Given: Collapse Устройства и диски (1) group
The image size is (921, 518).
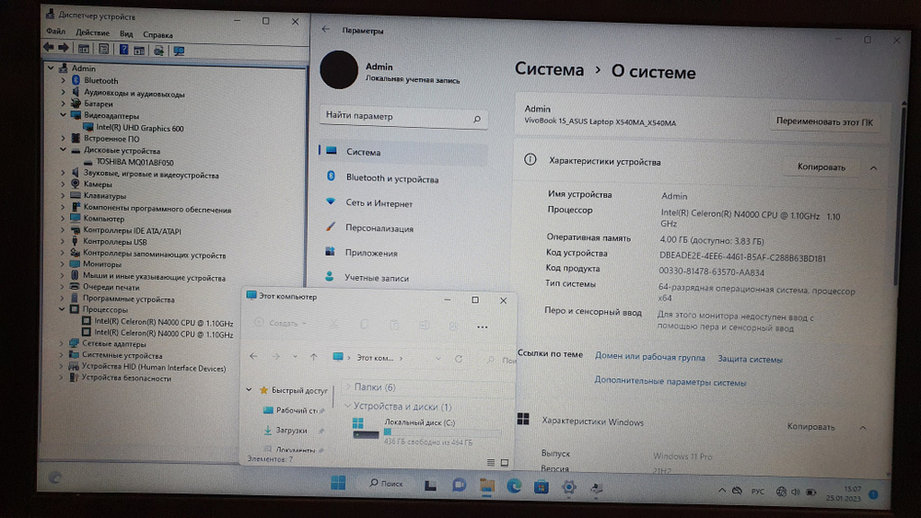Looking at the screenshot, I should pyautogui.click(x=348, y=406).
